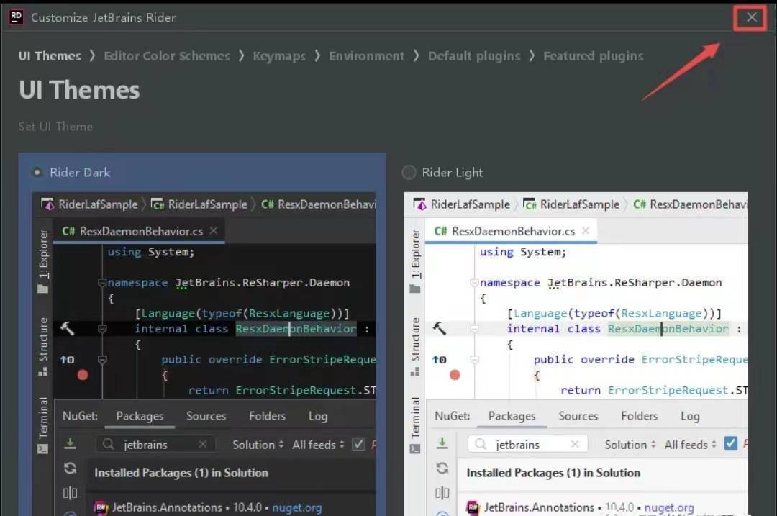Open Solution dropdown in light preview
The width and height of the screenshot is (777, 516).
click(x=630, y=445)
